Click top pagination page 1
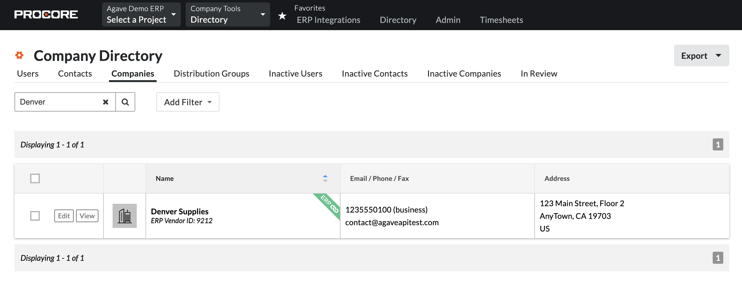 click(718, 144)
